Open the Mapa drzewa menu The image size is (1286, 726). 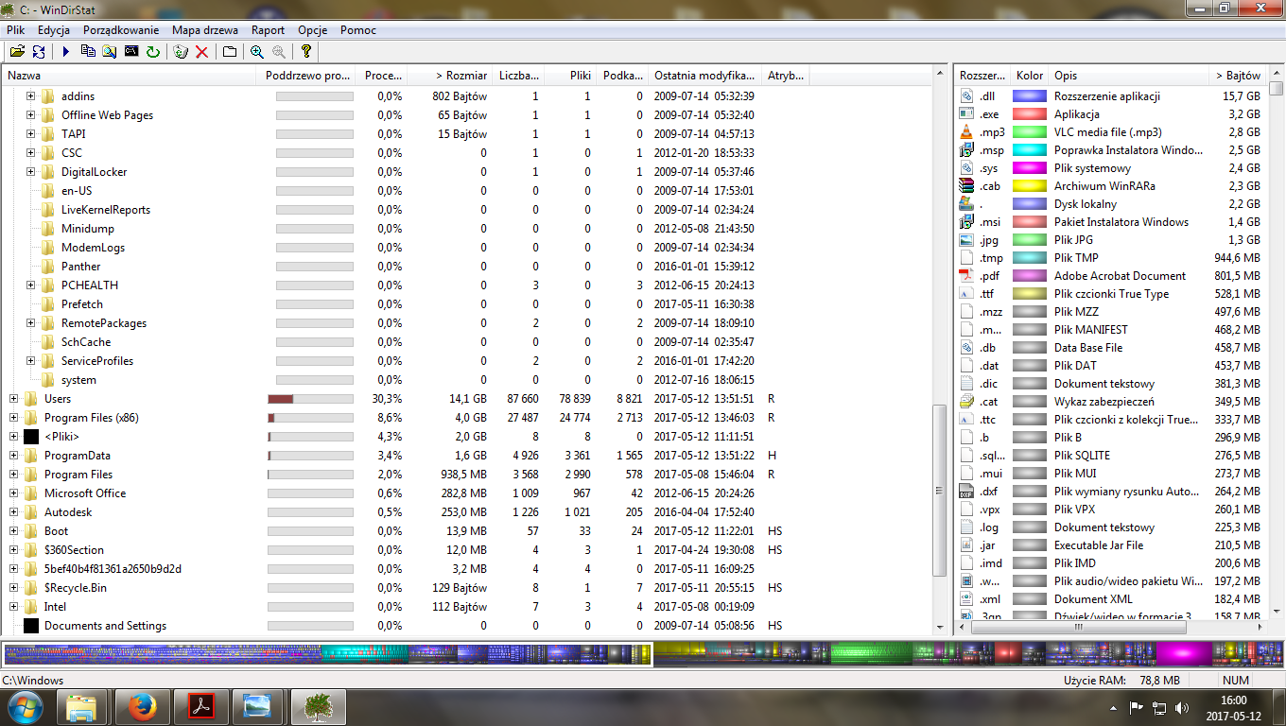click(205, 30)
